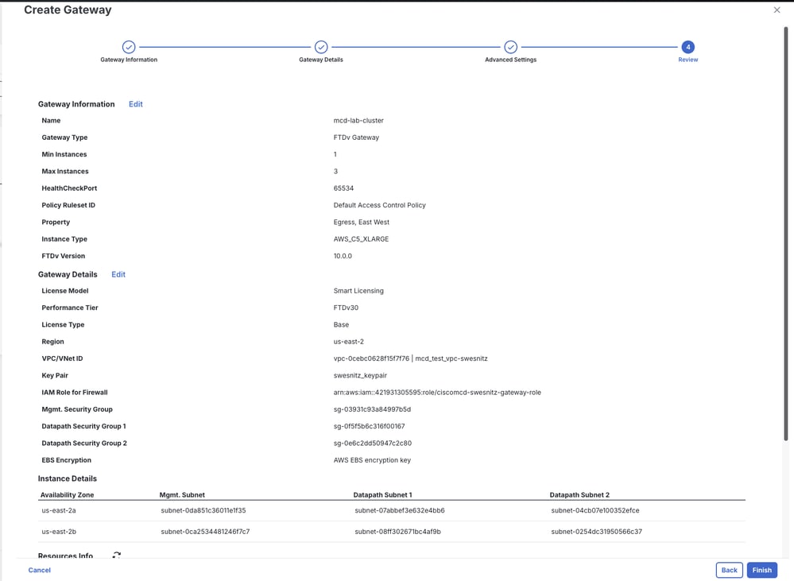The width and height of the screenshot is (794, 581).
Task: Click the HealthCheckPort value 65534
Action: (x=343, y=188)
